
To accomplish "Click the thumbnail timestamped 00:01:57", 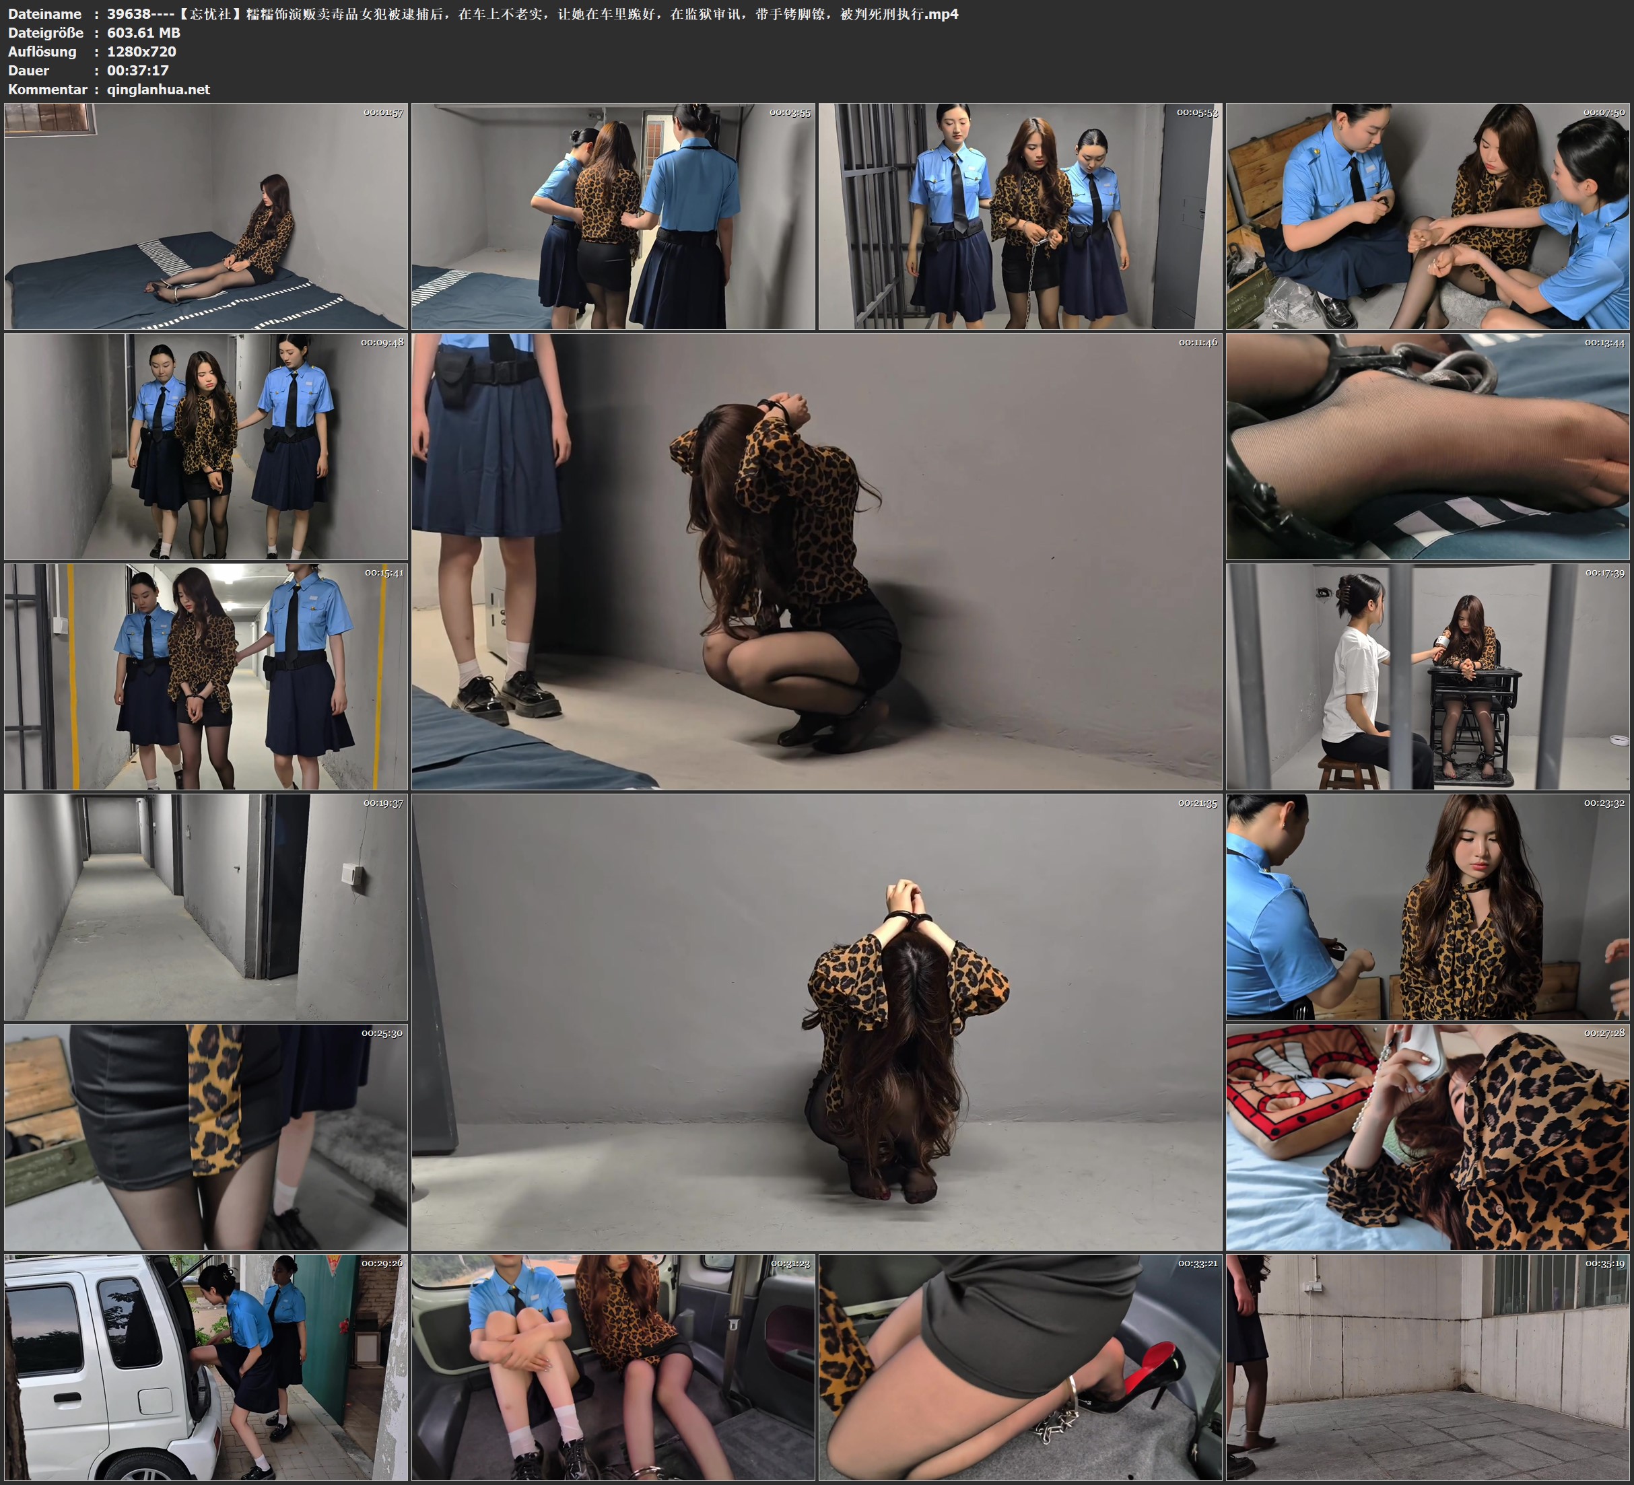I will click(x=206, y=215).
